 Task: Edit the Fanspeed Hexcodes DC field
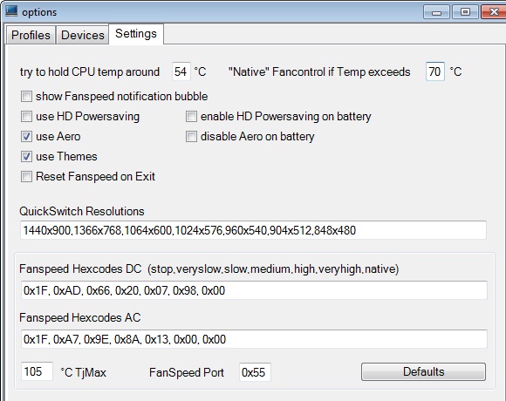click(x=254, y=290)
